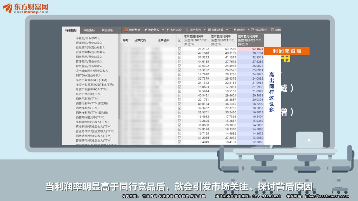The image size is (358, 201).
Task: Expand the dropdown arrow beside 指标计算
Action: tap(227, 30)
